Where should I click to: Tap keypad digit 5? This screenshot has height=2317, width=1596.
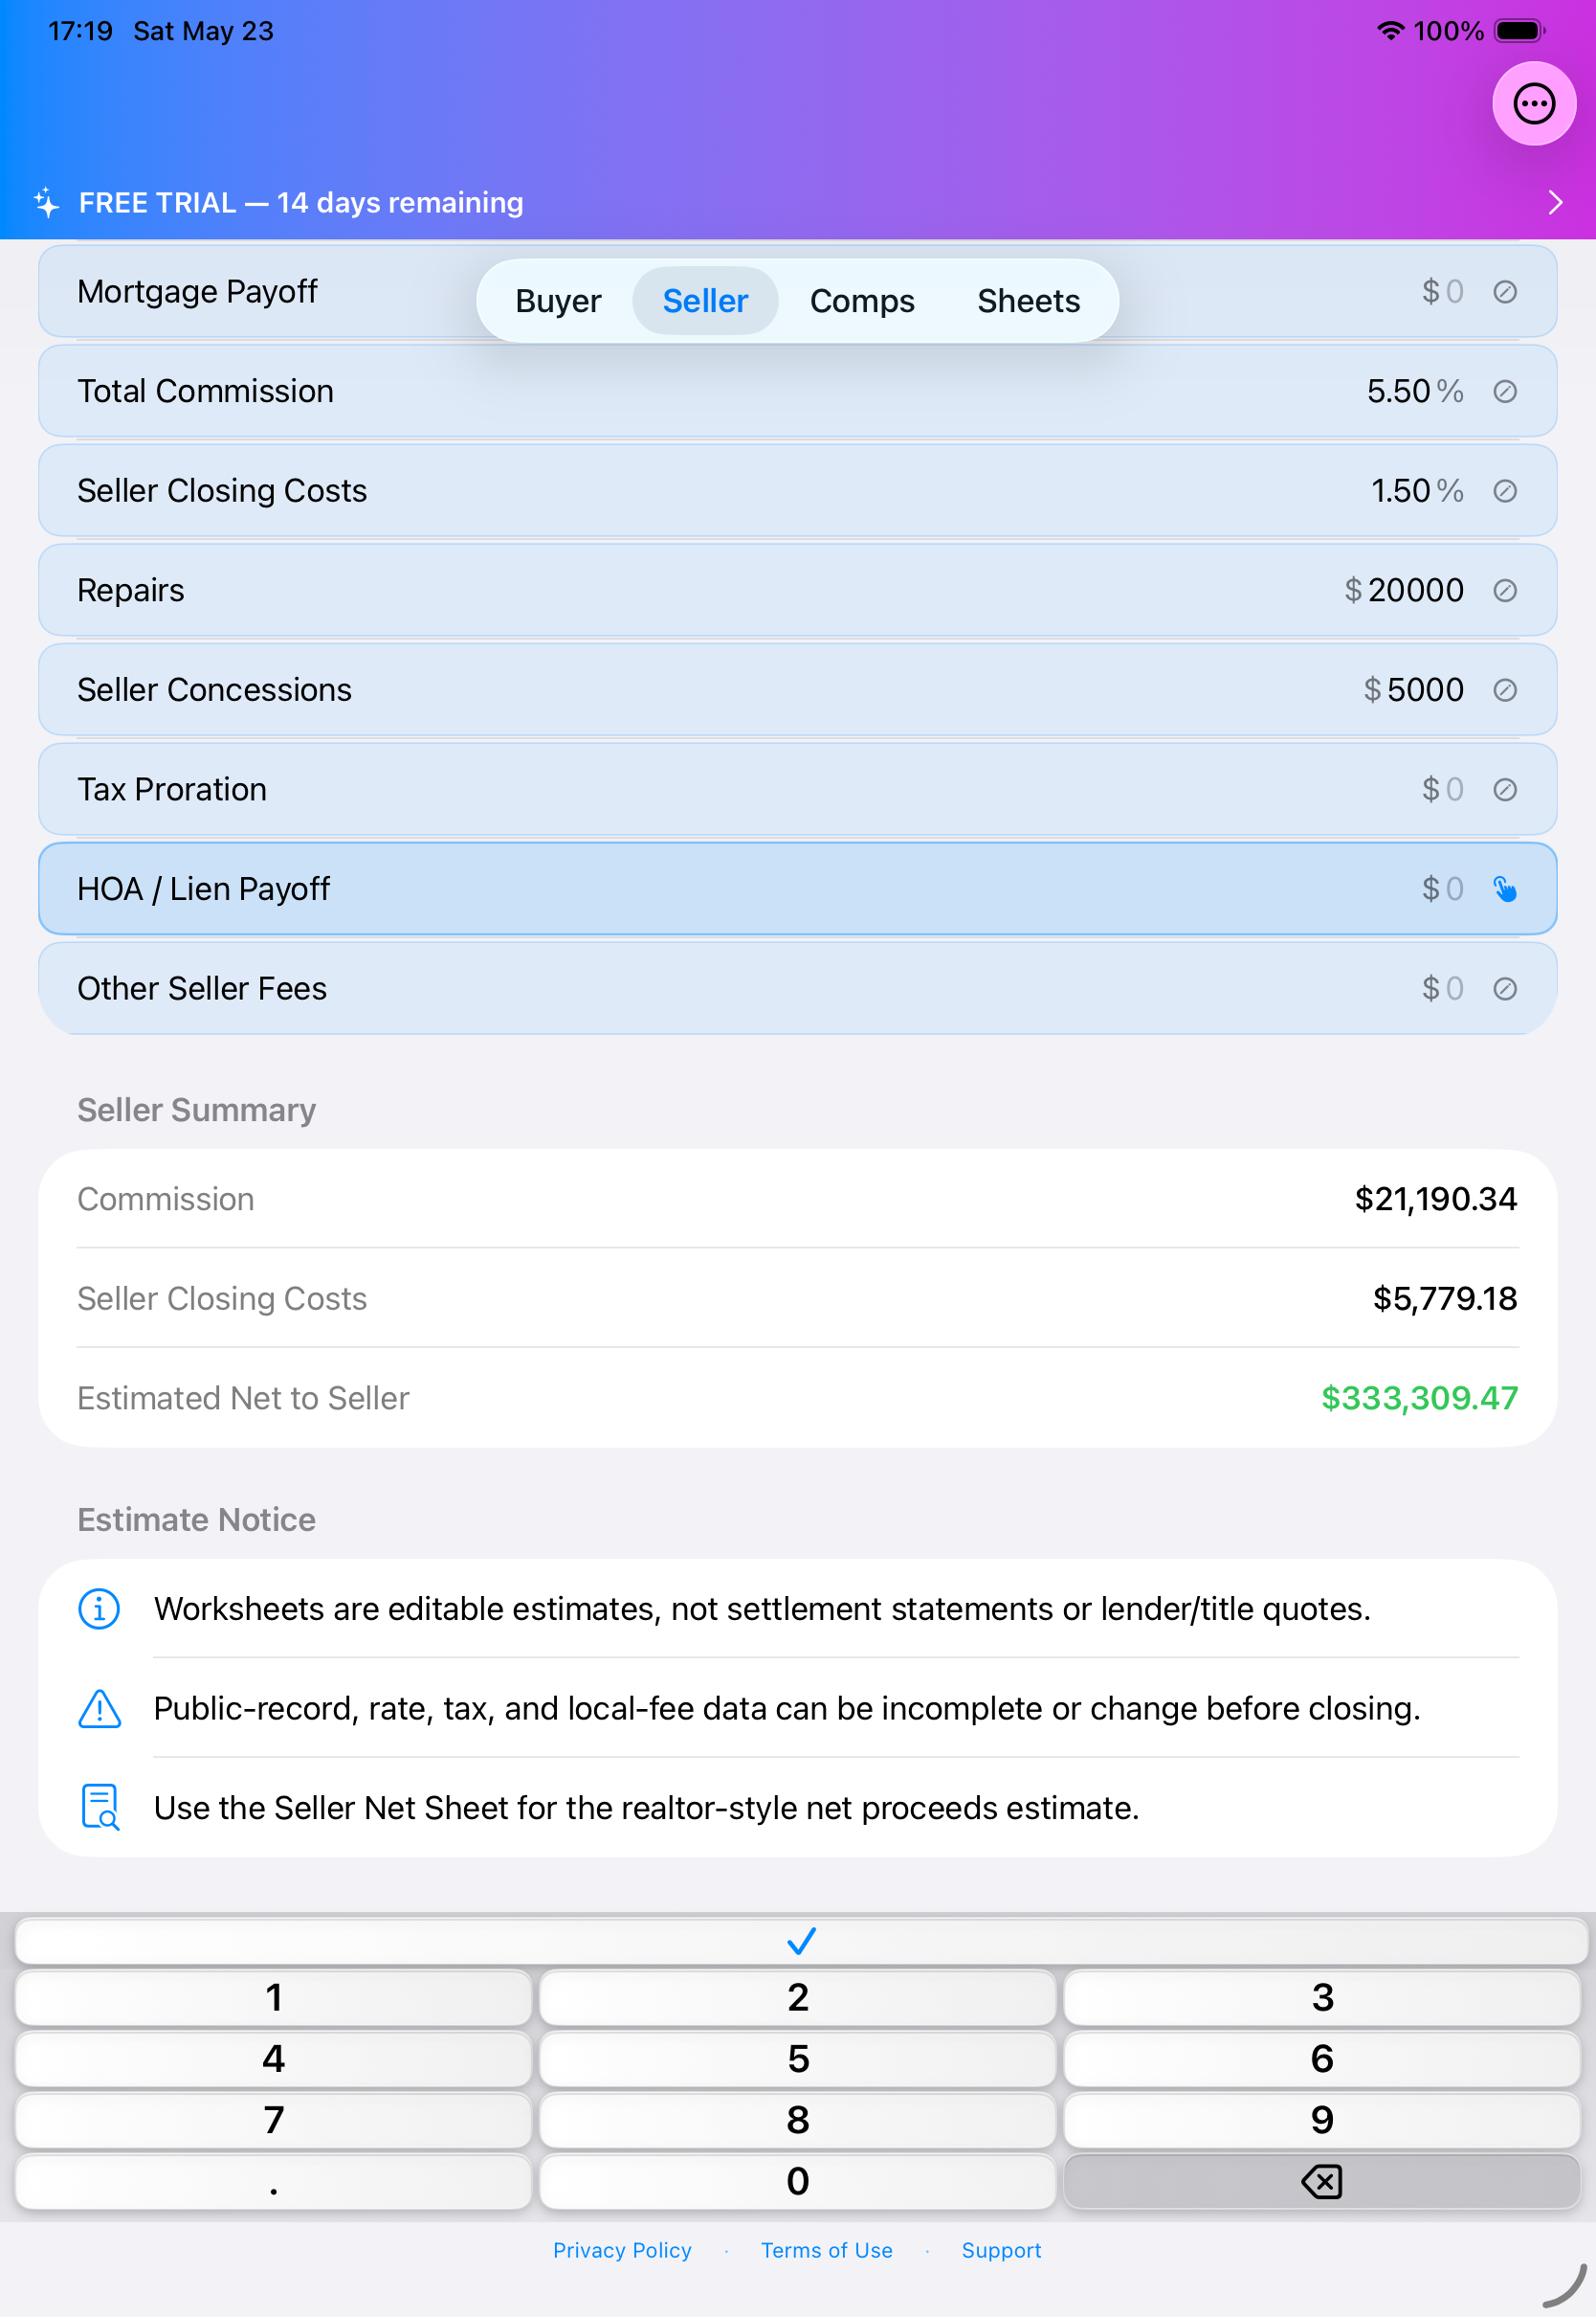point(797,2058)
